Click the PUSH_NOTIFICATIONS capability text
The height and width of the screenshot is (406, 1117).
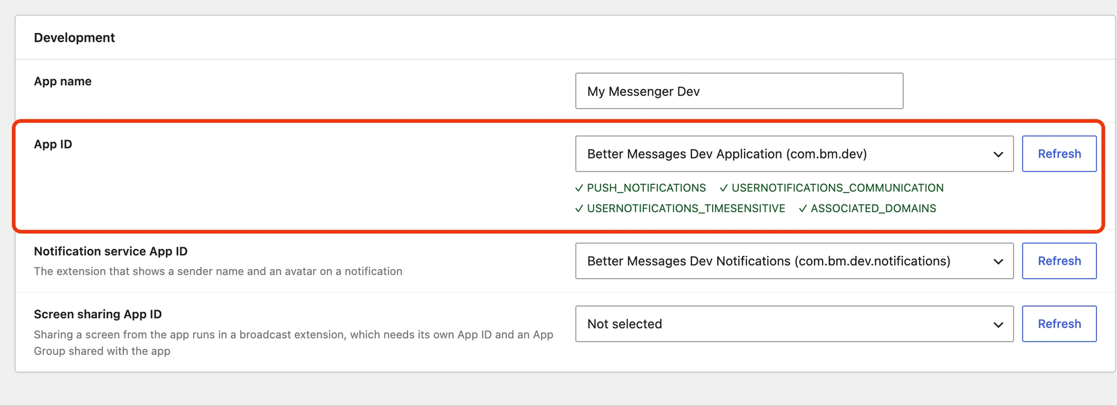646,188
